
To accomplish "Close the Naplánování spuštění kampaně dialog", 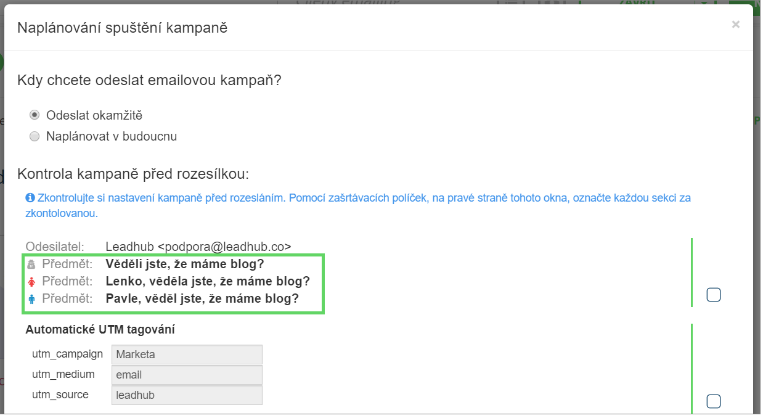I will click(735, 25).
